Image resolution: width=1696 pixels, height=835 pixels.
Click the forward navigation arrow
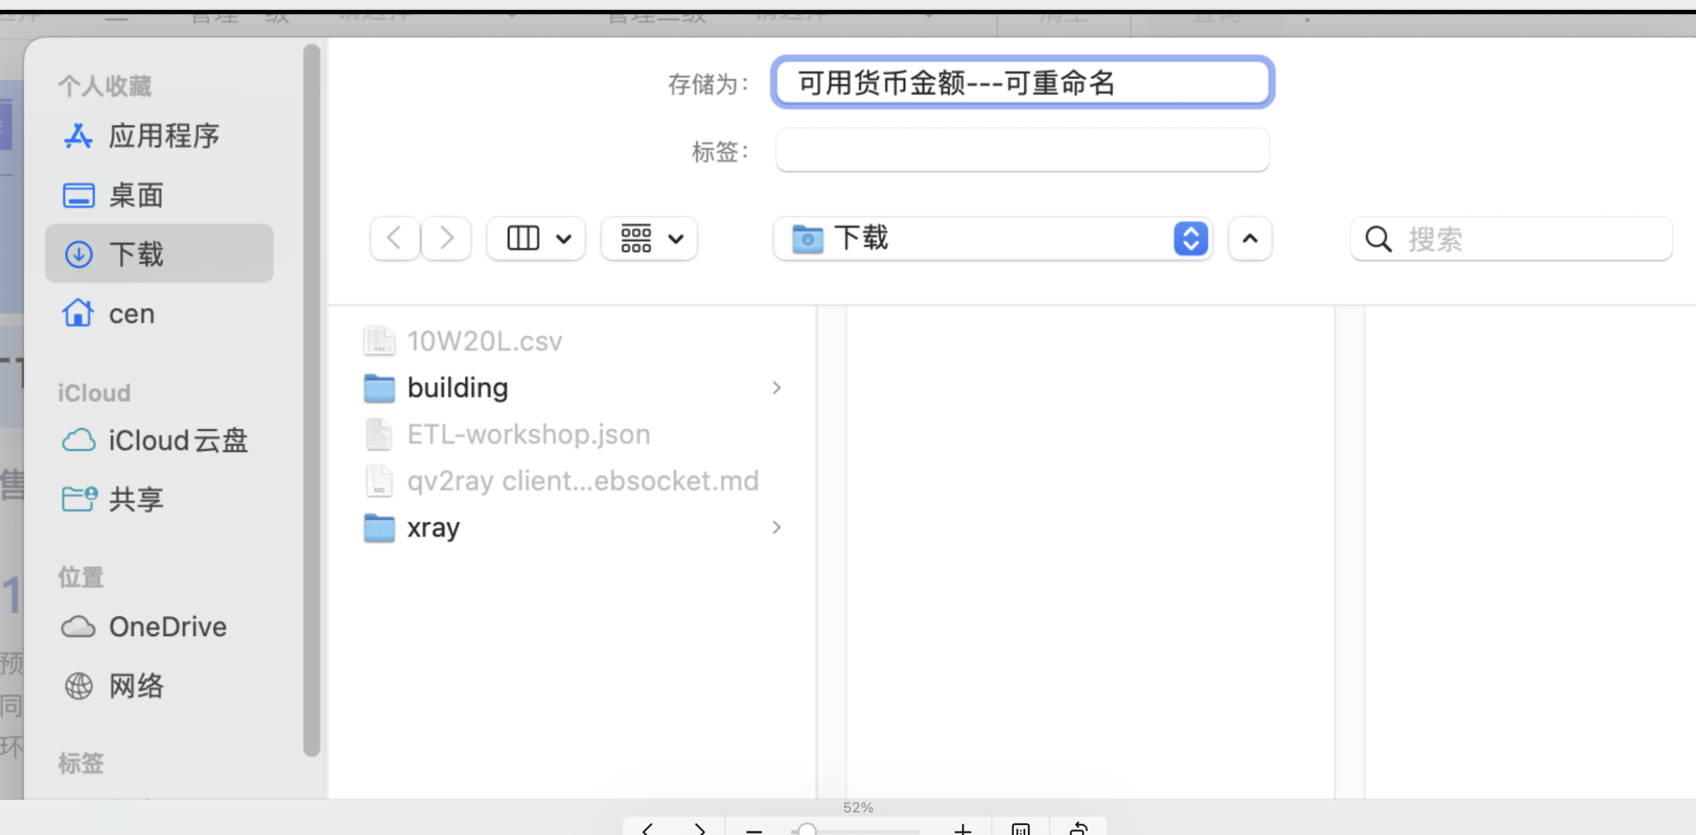point(446,238)
